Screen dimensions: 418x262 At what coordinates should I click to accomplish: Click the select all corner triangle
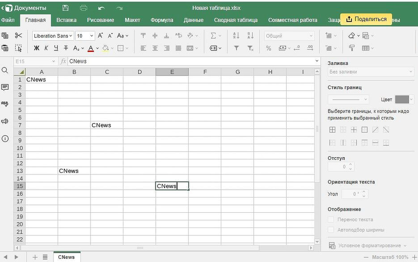(19, 72)
